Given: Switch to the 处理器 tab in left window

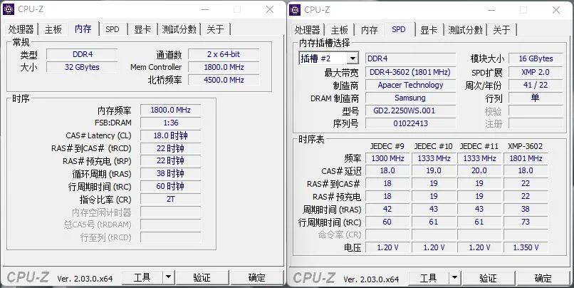Looking at the screenshot, I should (x=21, y=29).
